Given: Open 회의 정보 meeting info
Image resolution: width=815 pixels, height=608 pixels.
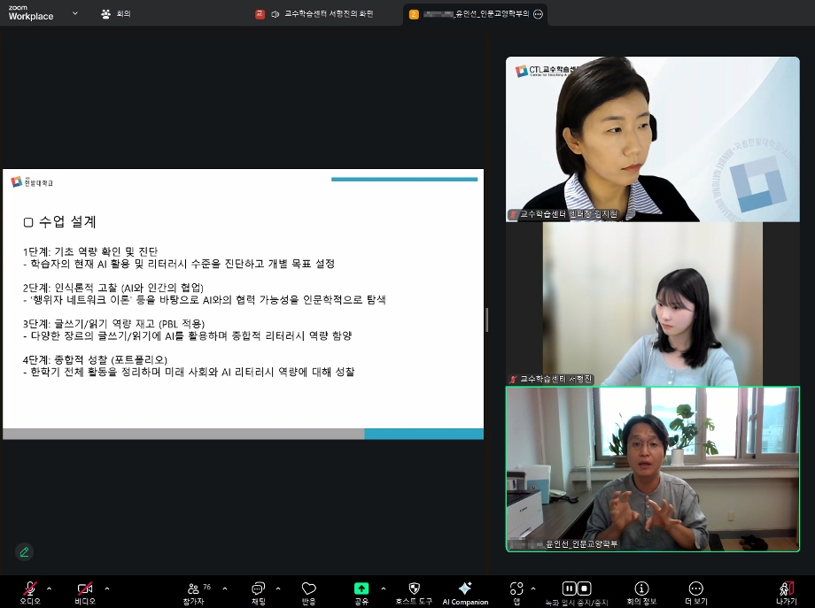Looking at the screenshot, I should 641,592.
